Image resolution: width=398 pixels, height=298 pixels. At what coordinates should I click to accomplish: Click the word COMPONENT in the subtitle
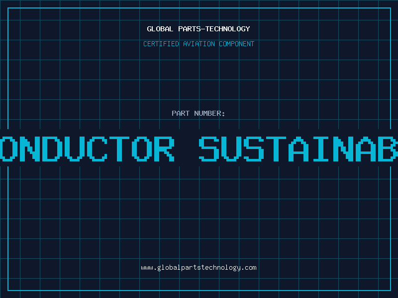click(x=237, y=44)
